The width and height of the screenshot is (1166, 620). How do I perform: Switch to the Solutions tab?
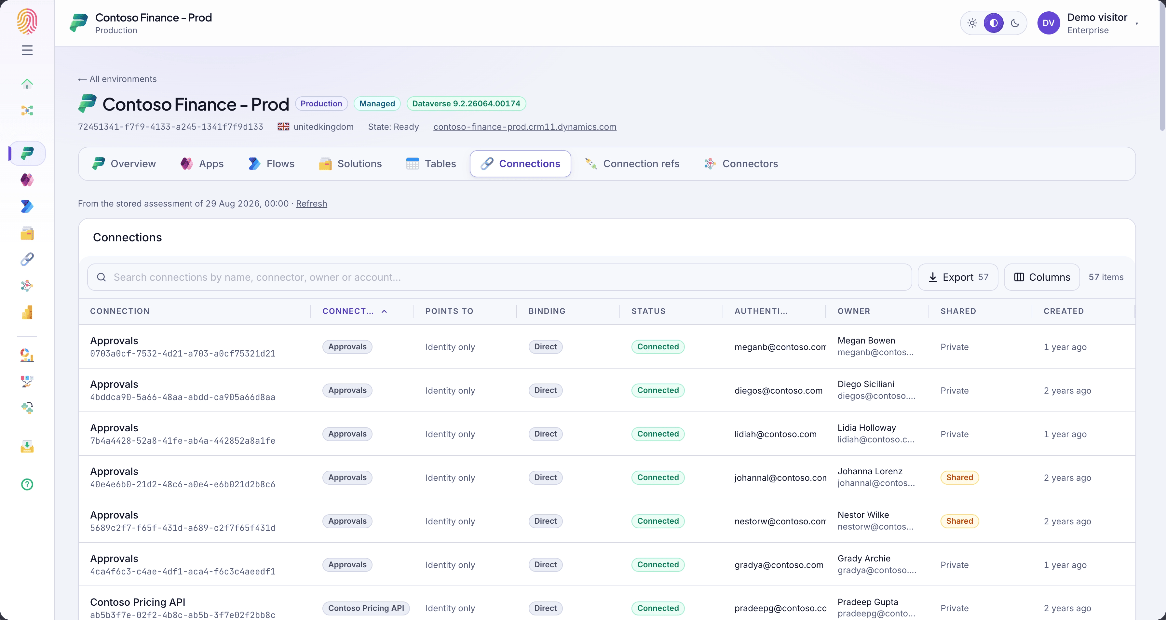tap(350, 164)
